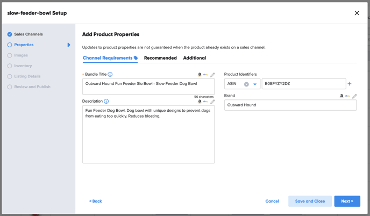Click eBay icon above Brand field
Screen dimensions: 370x216
point(347,96)
